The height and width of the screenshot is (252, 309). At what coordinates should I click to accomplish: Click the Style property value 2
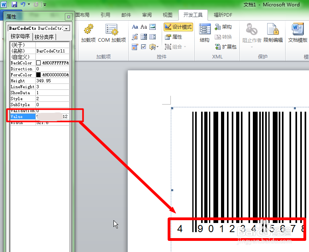pos(52,99)
